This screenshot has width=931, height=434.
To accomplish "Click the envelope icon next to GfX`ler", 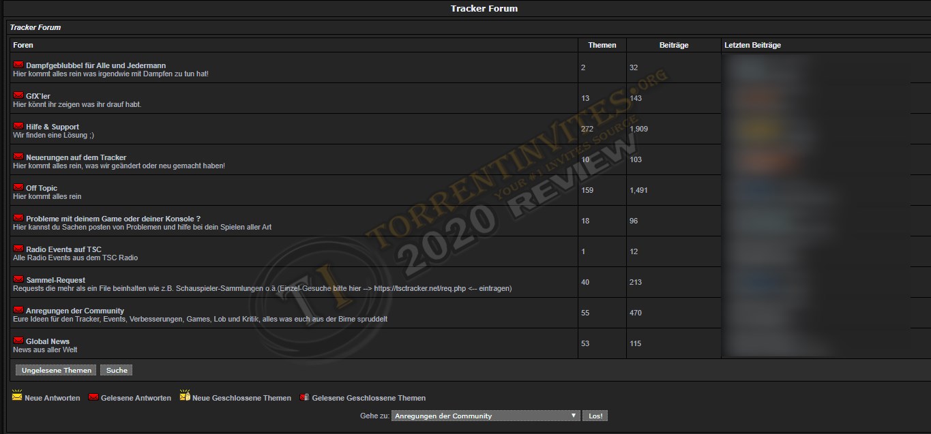I will [18, 95].
